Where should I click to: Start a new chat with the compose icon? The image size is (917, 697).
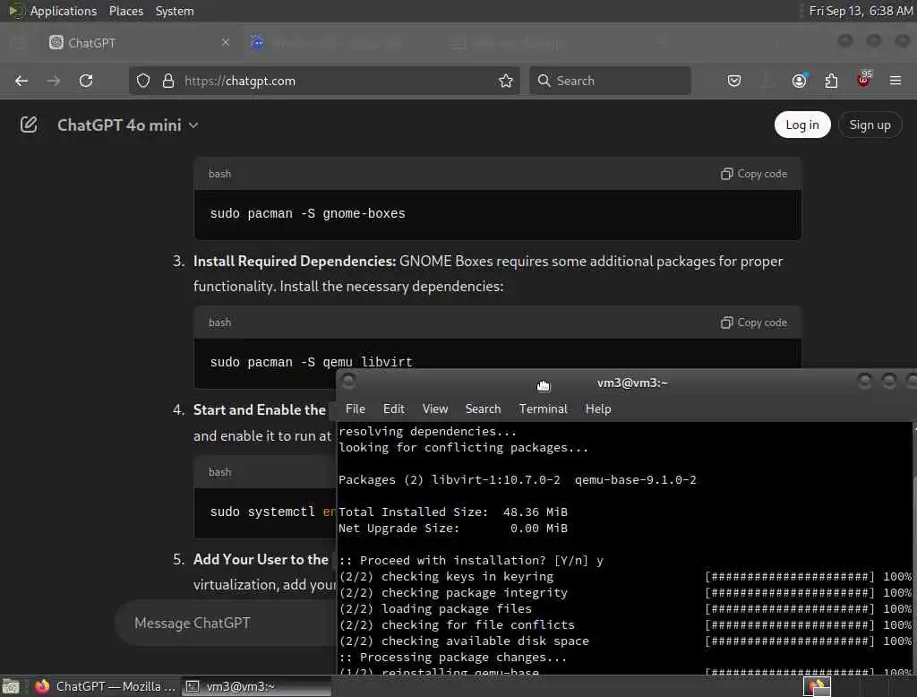pos(29,125)
